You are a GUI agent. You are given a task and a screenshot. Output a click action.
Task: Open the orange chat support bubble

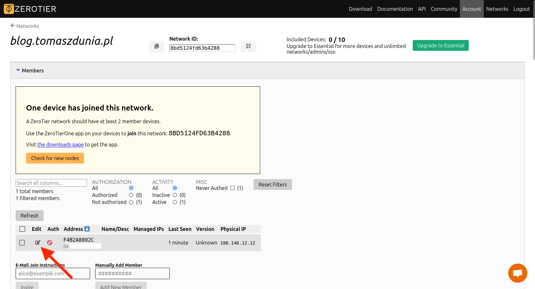pos(517,273)
